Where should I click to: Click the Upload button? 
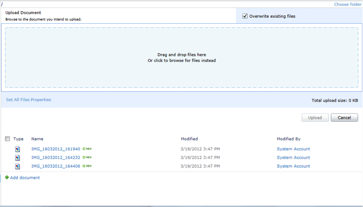(x=315, y=118)
